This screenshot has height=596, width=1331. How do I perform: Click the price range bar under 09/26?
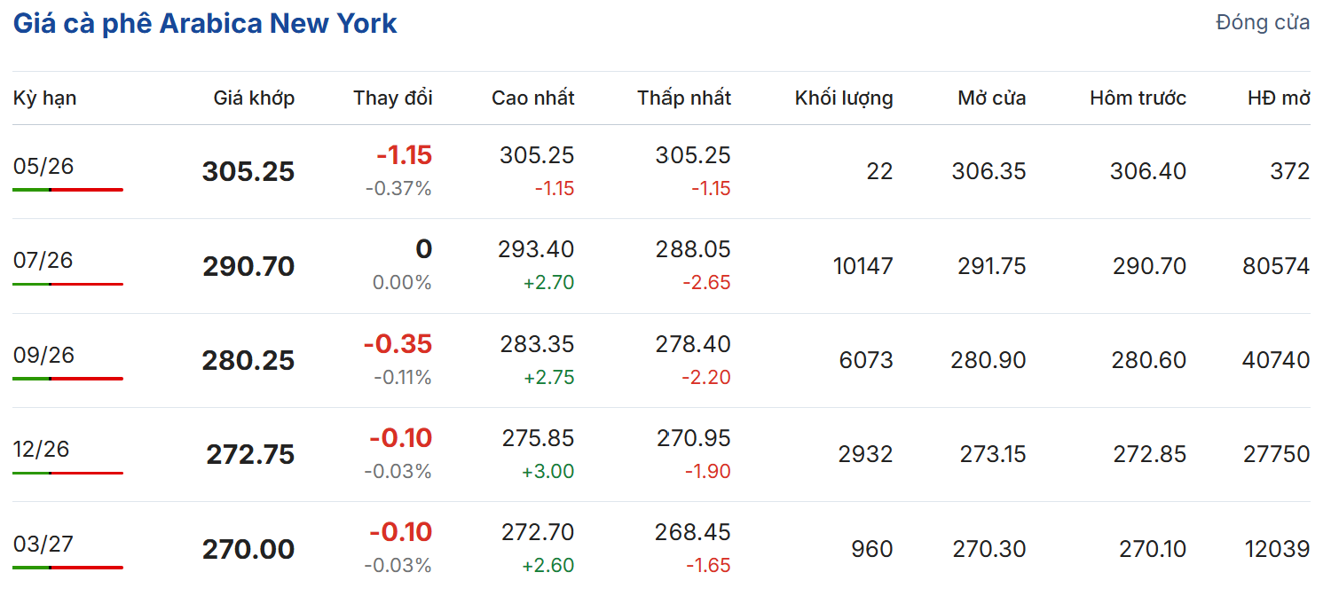click(67, 379)
